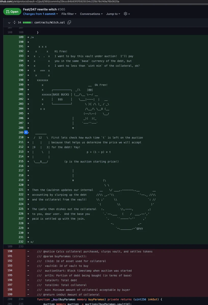Click line 'paid is settled up with the join.'

tap(59, 219)
